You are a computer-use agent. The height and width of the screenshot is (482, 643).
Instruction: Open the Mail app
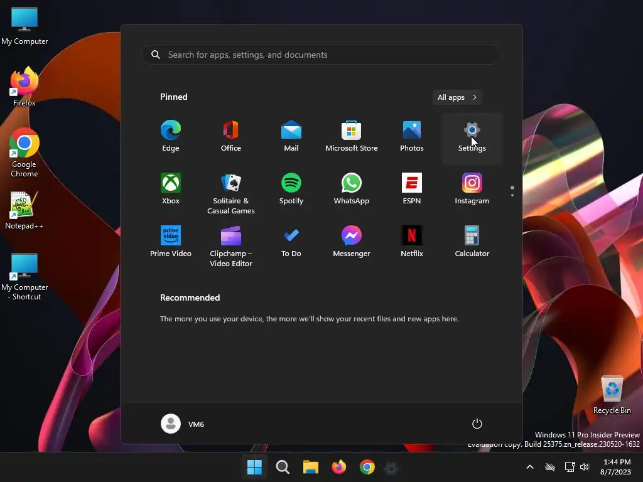291,136
